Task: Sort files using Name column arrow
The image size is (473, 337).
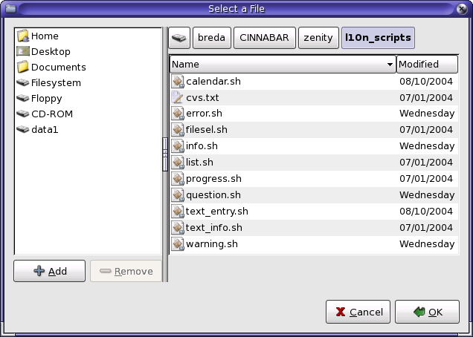Action: 390,65
